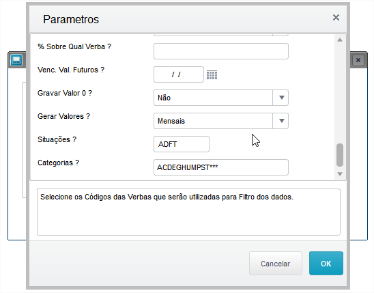
Task: Focus the % Sobre Qual Verba input field
Action: point(221,51)
